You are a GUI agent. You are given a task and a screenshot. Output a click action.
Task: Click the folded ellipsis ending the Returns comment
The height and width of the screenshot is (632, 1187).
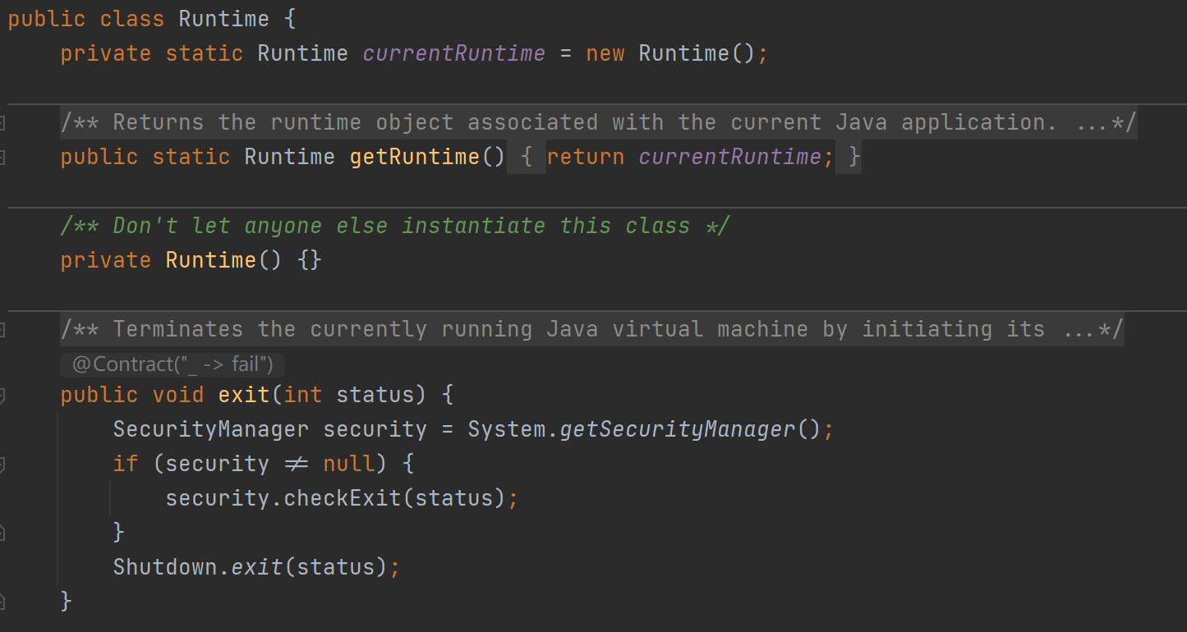click(x=1096, y=123)
